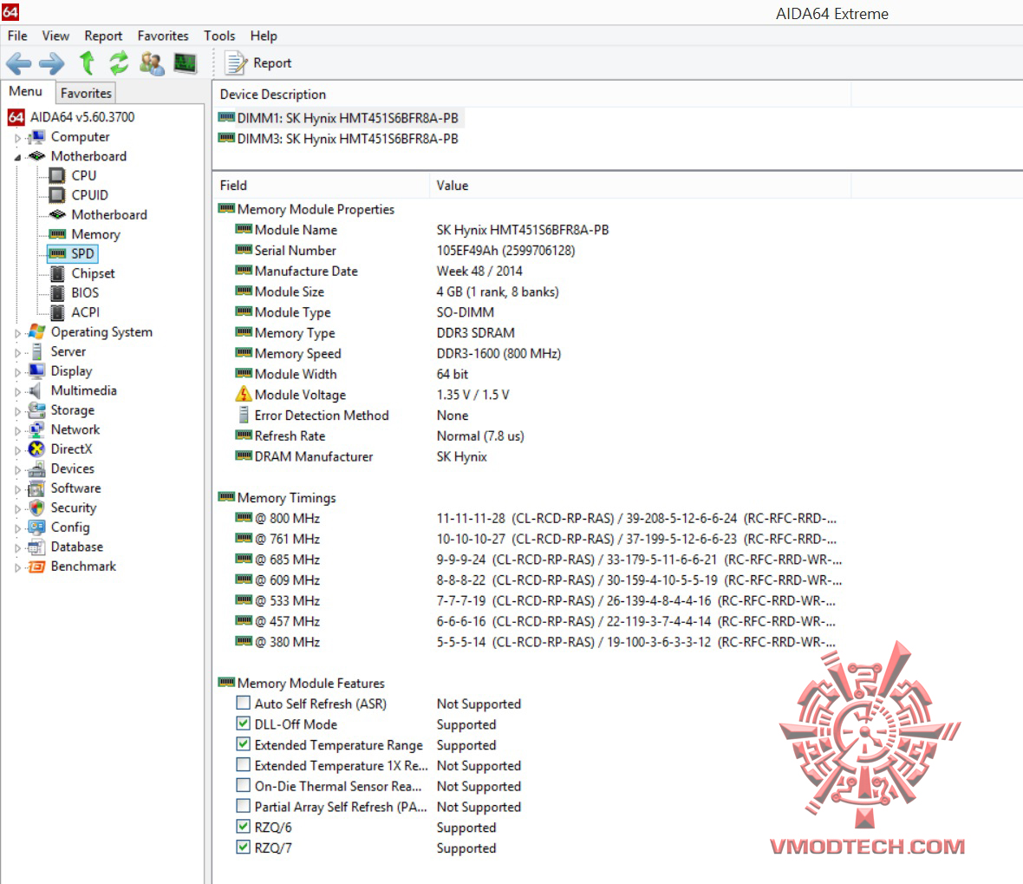The image size is (1023, 884).
Task: Click the Network icon in tree
Action: (x=36, y=429)
